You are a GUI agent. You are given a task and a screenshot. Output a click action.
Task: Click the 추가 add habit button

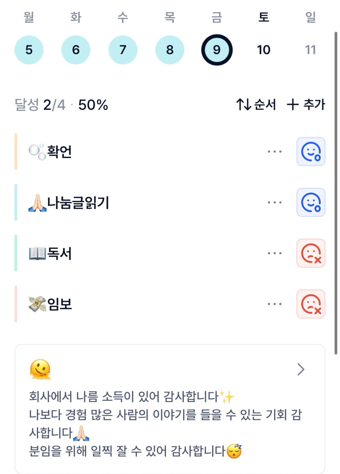(306, 104)
